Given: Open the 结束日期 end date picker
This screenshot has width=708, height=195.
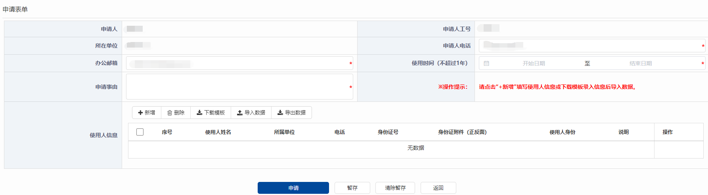Looking at the screenshot, I should pos(640,63).
